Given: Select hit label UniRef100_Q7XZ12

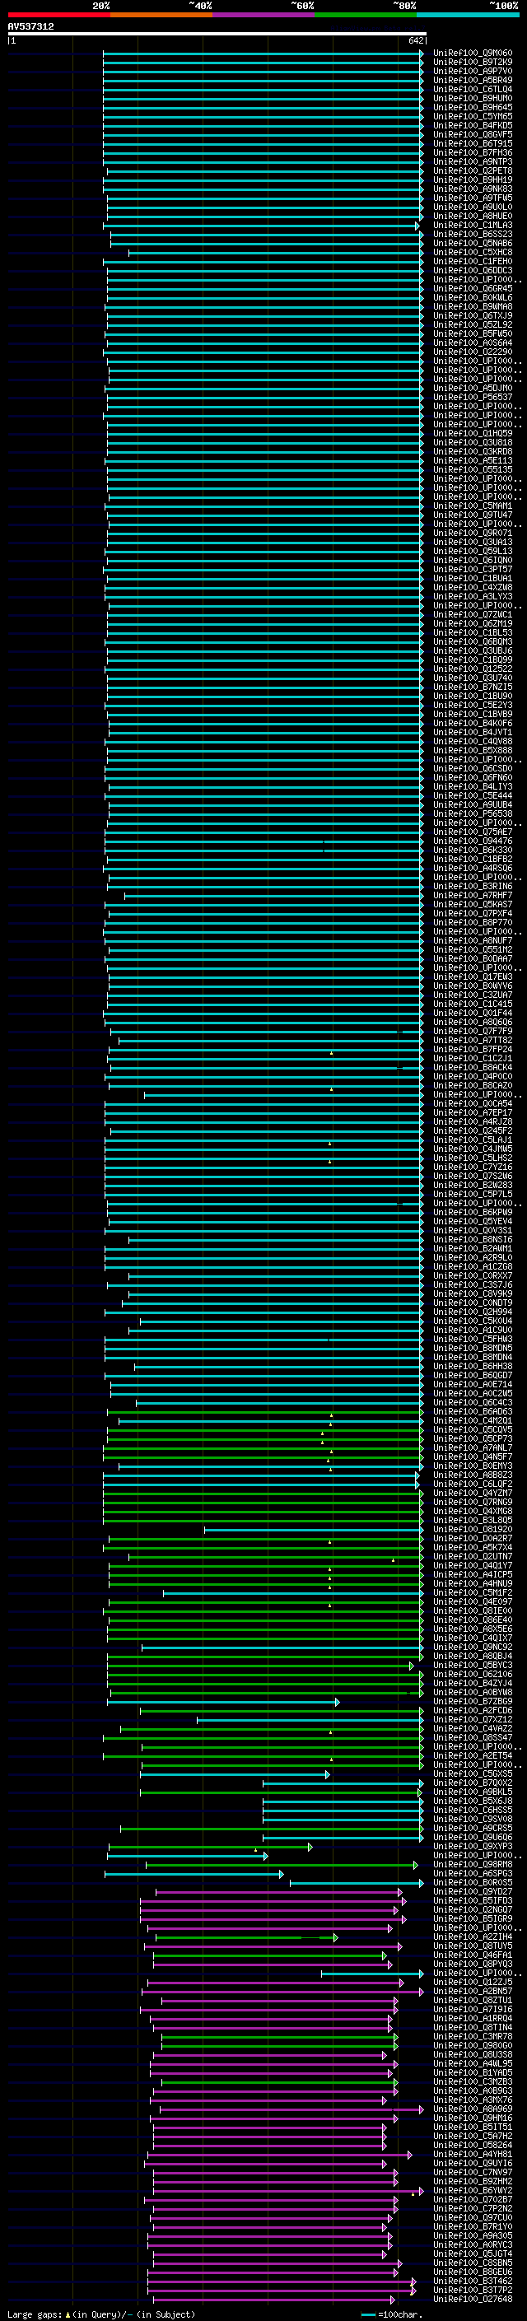Looking at the screenshot, I should (472, 1719).
